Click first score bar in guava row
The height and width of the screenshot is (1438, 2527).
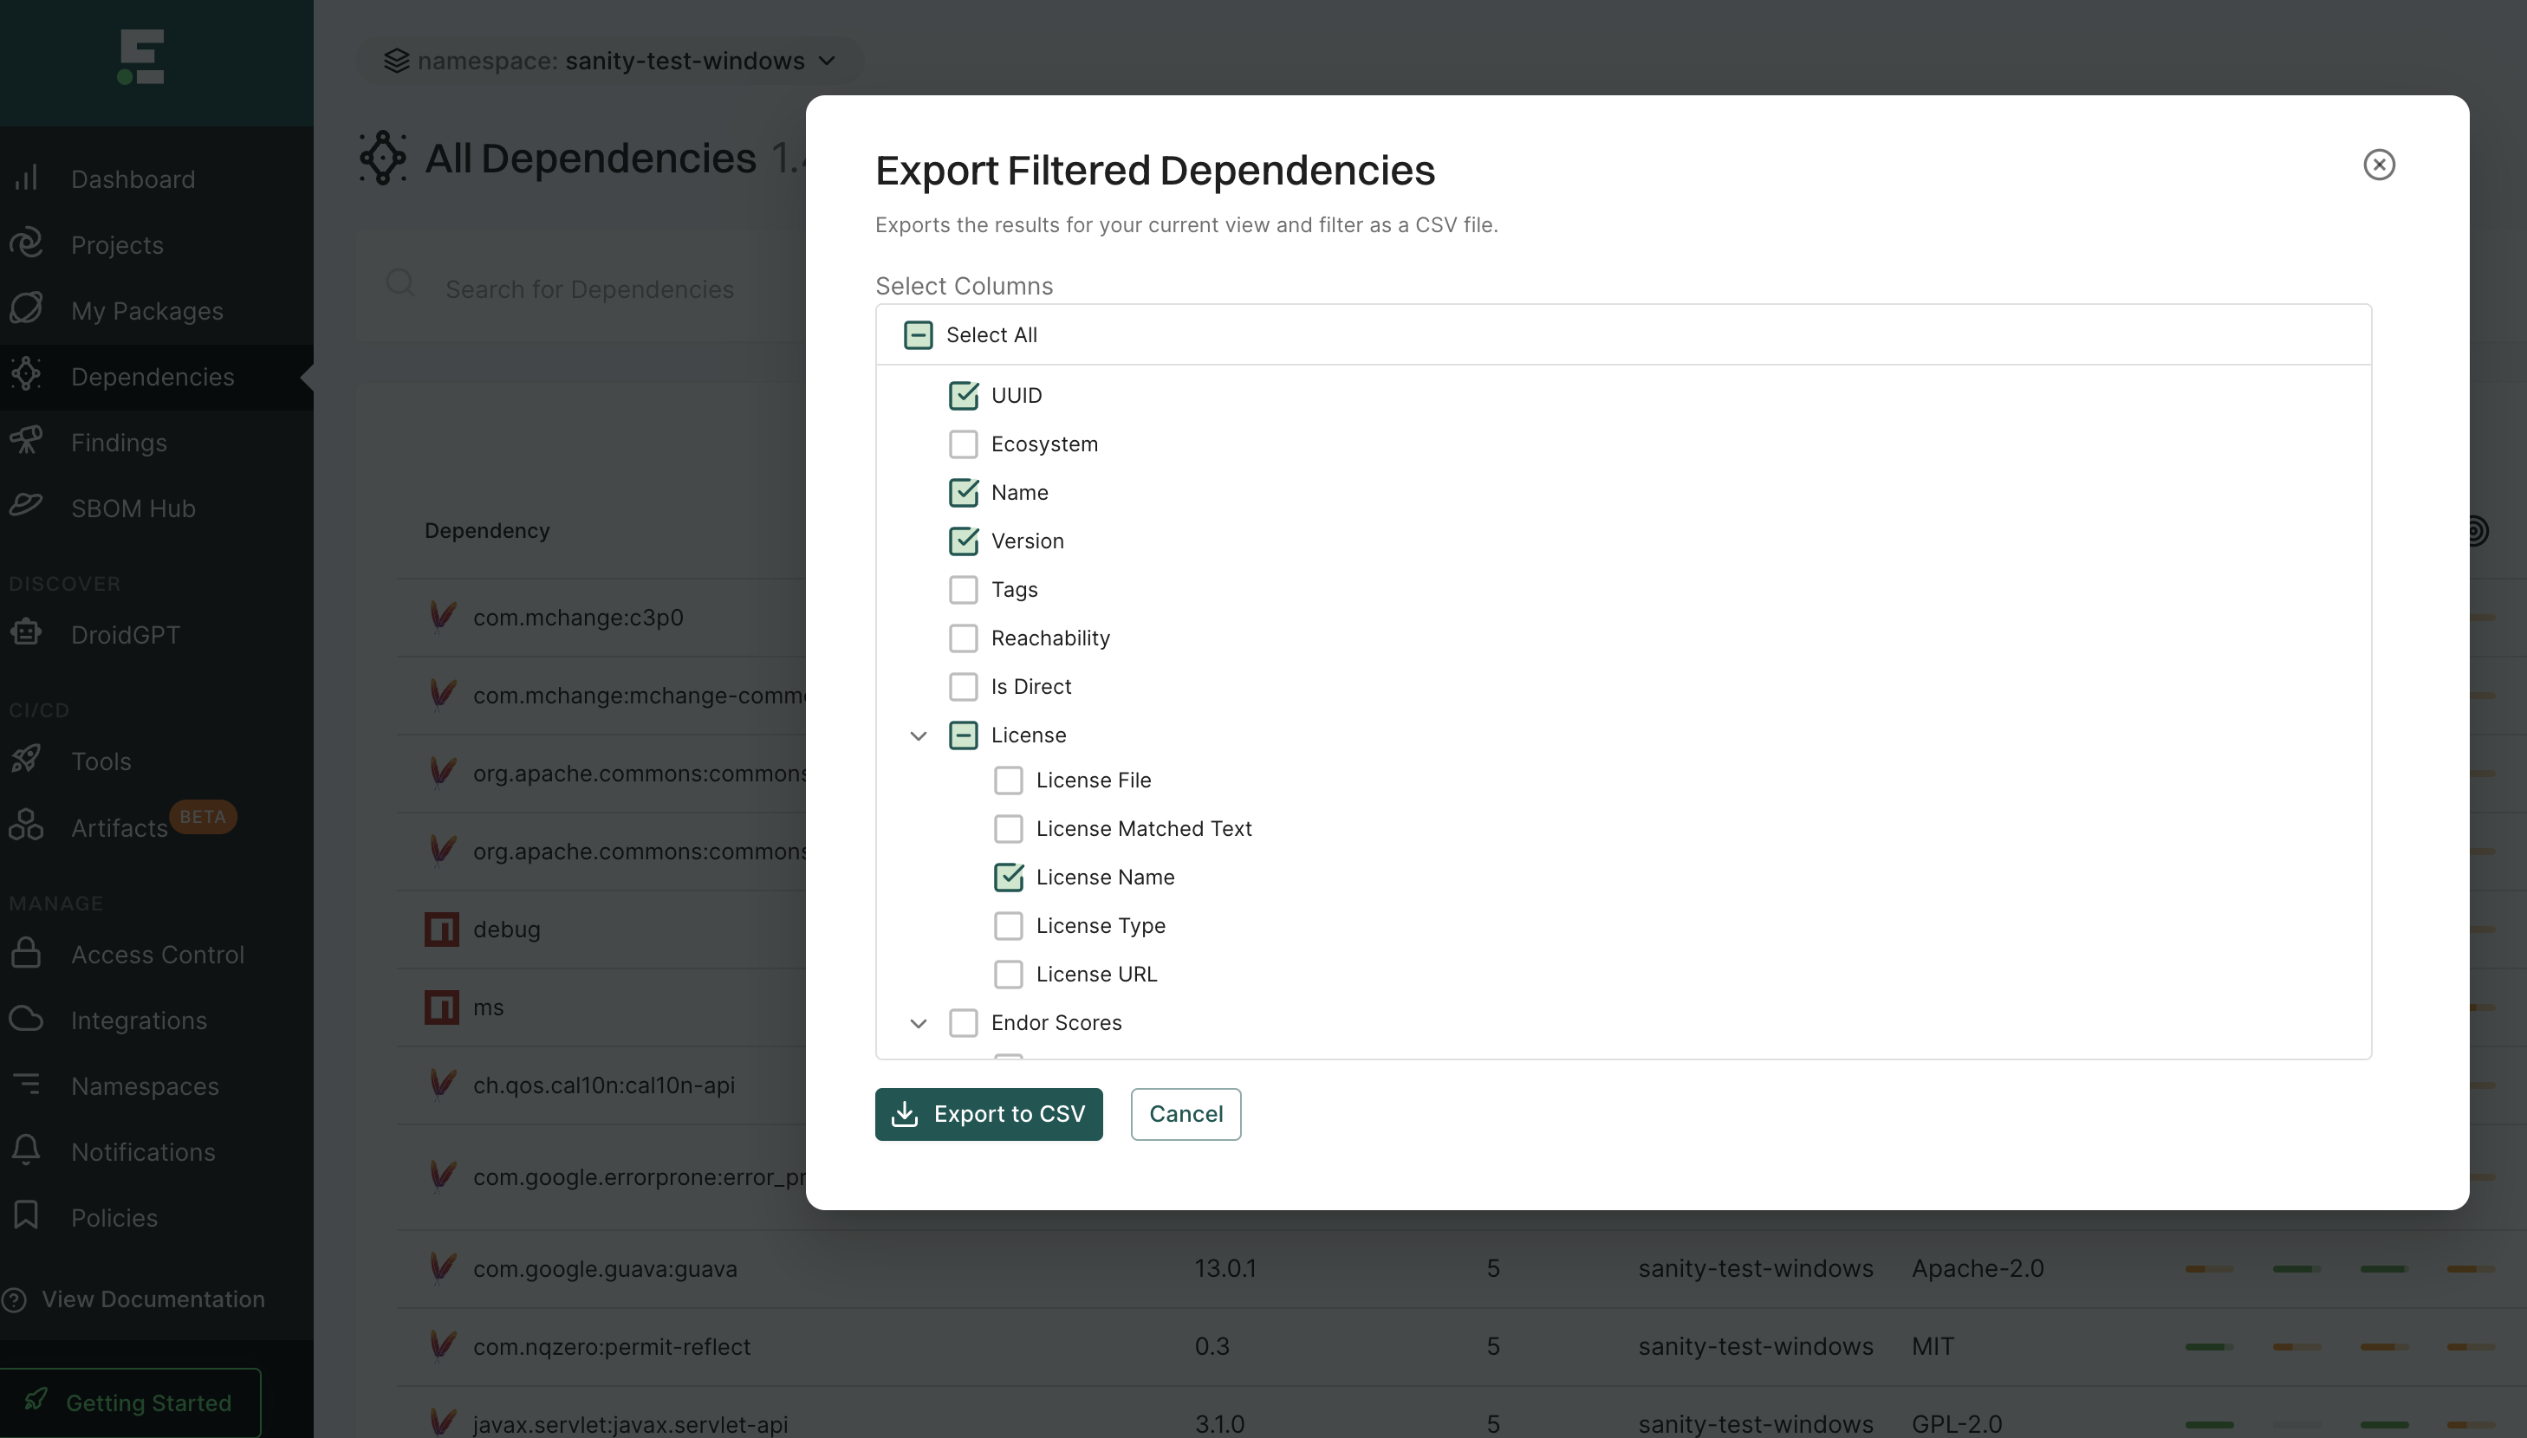(x=2209, y=1268)
